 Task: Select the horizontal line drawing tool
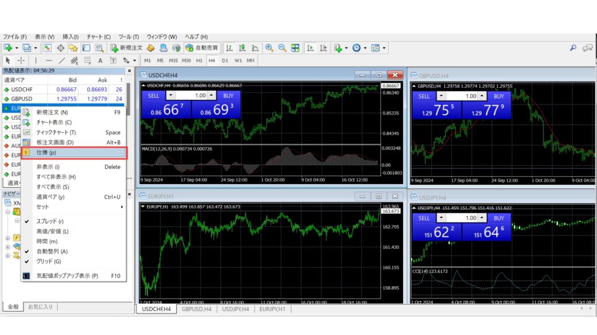48,60
